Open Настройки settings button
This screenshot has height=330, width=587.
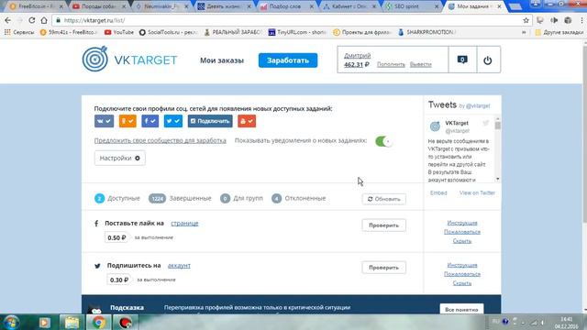click(120, 159)
